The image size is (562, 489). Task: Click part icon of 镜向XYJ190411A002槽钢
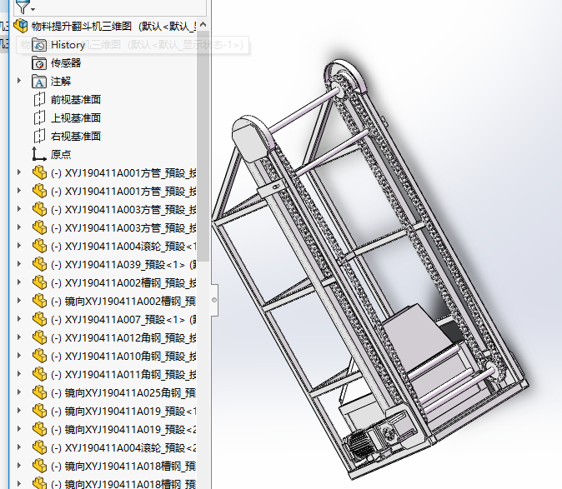pos(39,301)
